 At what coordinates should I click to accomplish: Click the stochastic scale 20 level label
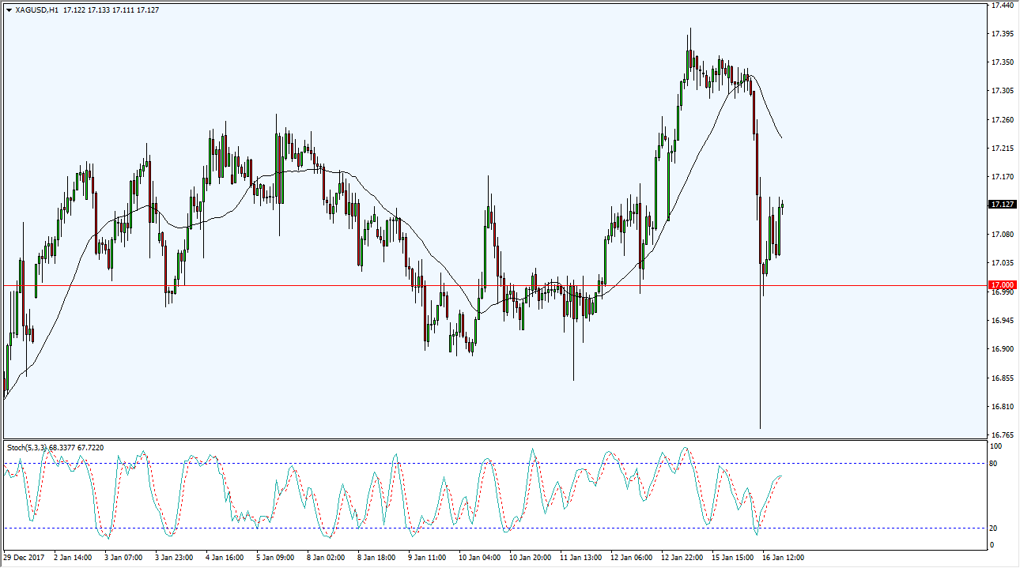pos(995,528)
